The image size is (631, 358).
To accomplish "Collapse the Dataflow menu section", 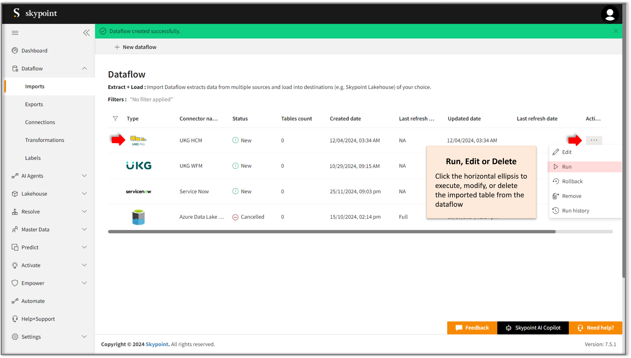I will coord(84,68).
